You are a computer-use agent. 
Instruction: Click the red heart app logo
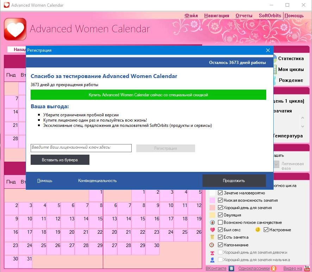[x=15, y=29]
